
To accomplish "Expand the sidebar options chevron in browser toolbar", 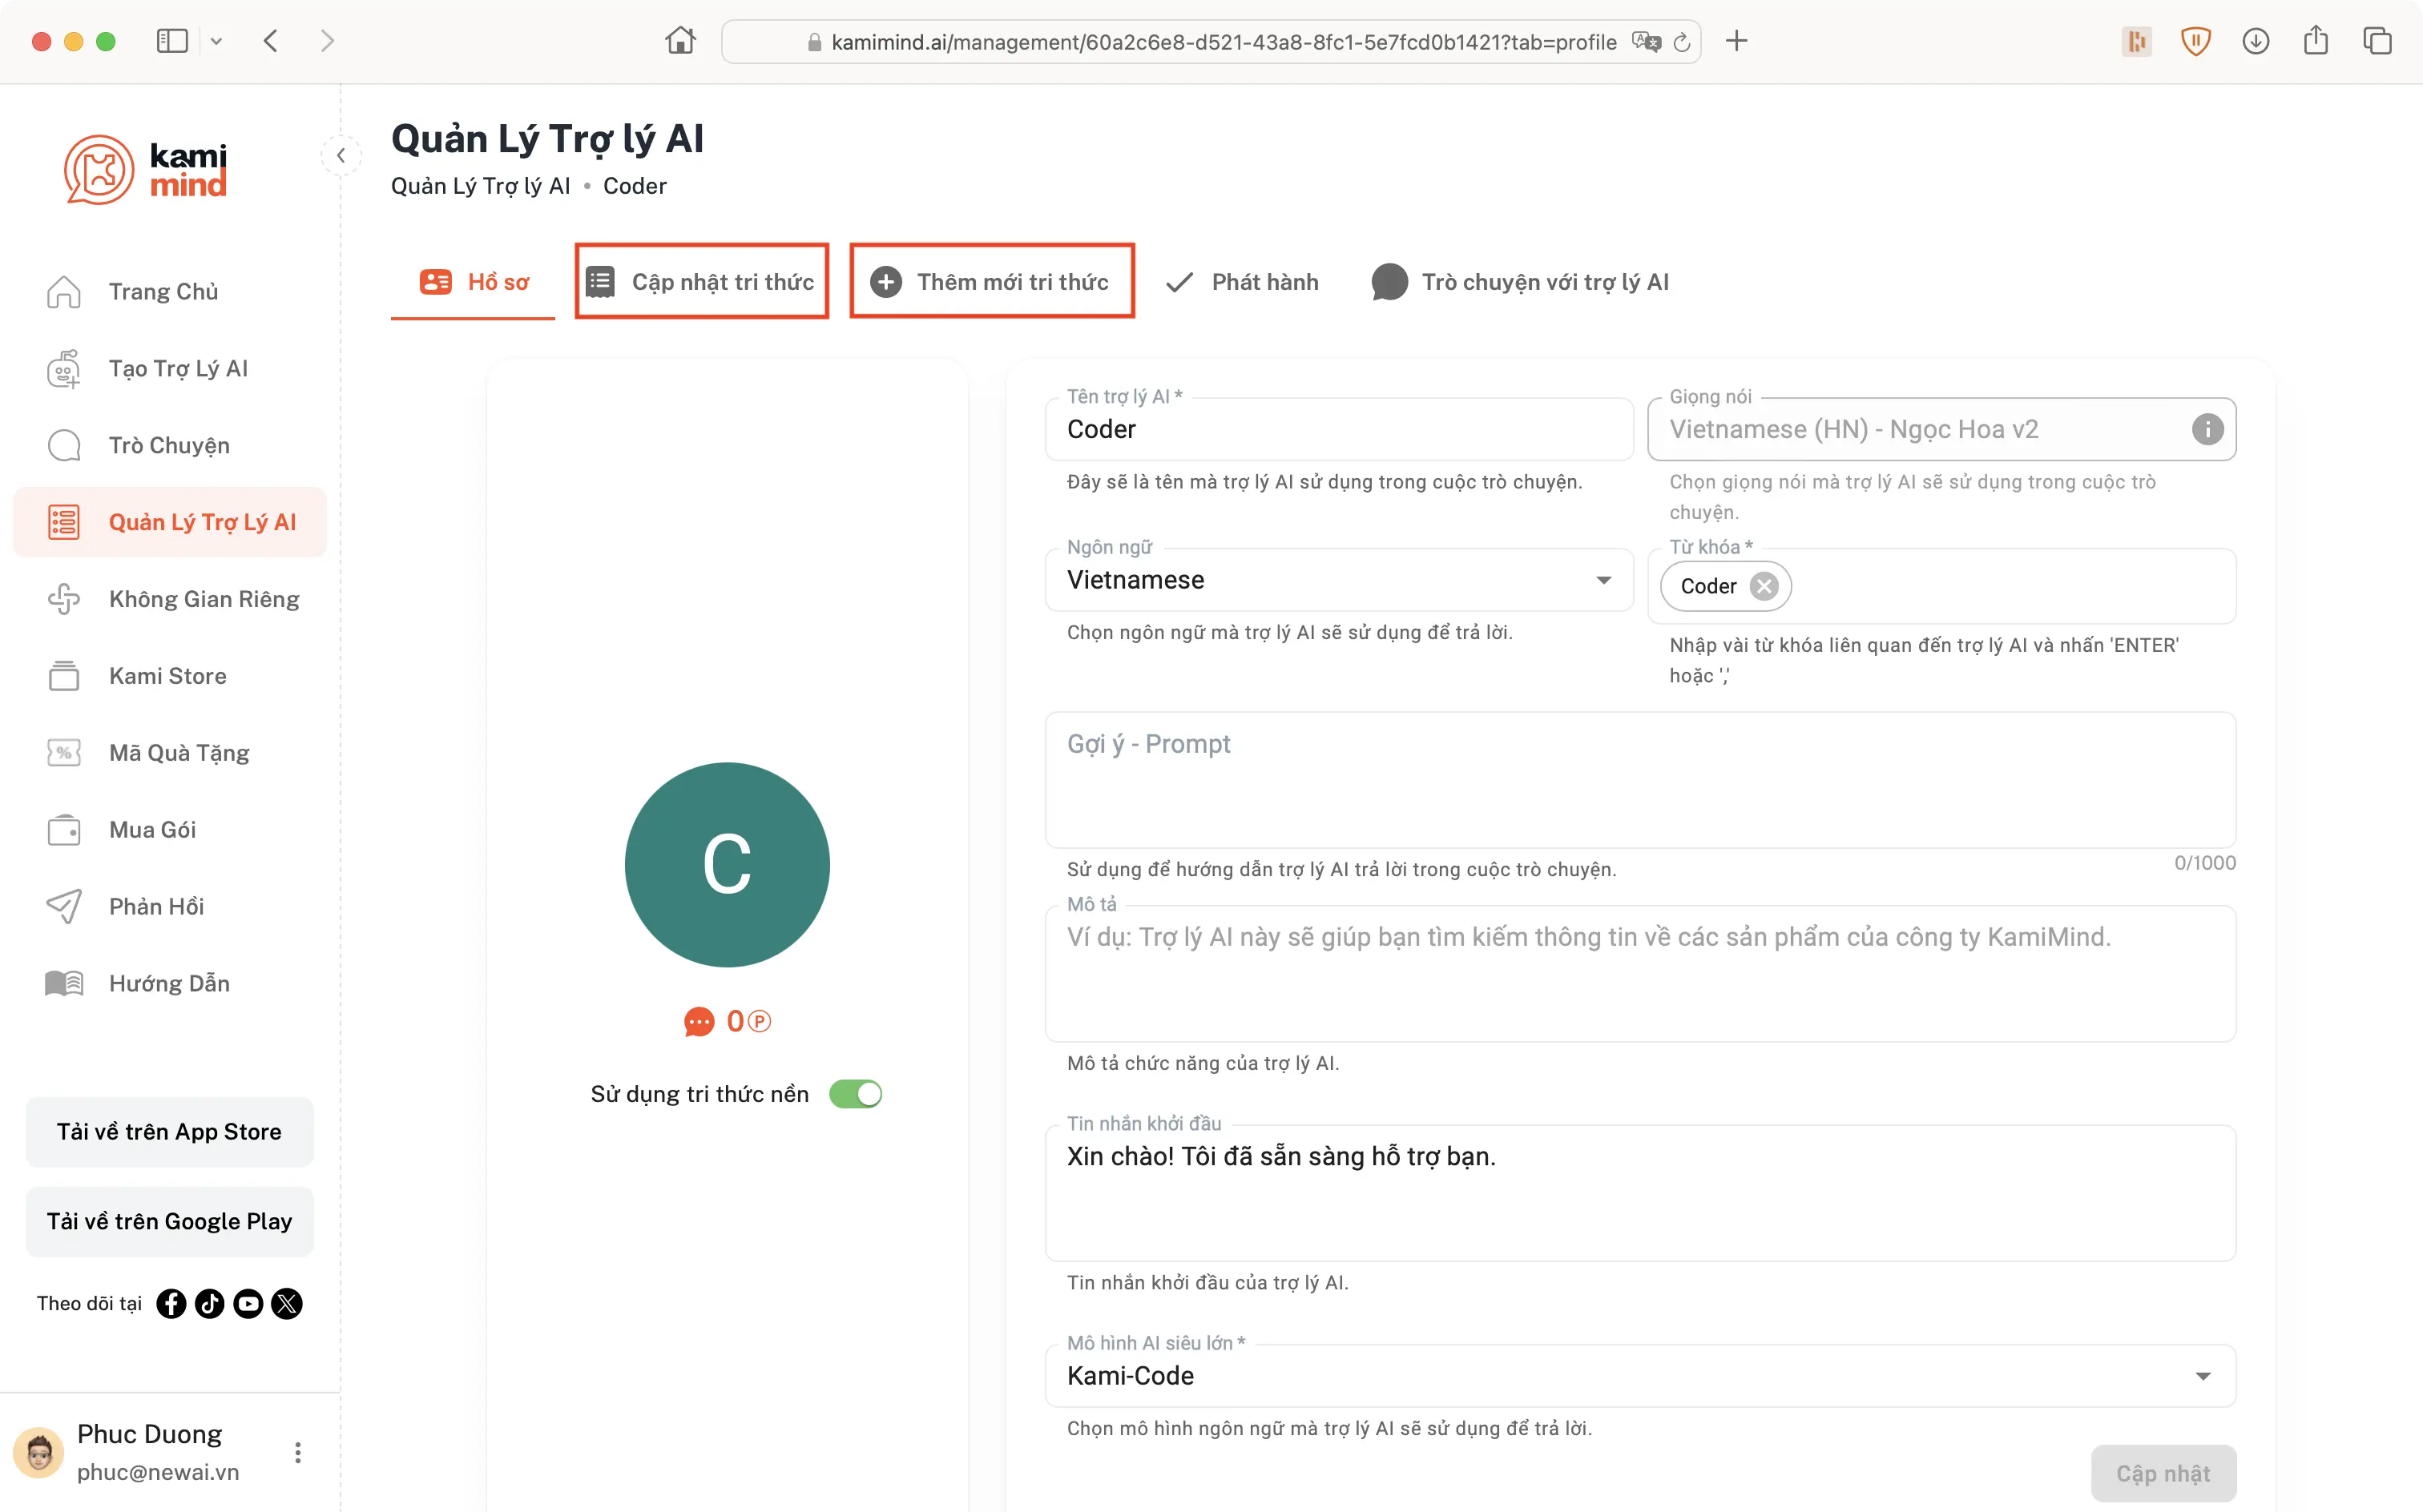I will pos(216,41).
